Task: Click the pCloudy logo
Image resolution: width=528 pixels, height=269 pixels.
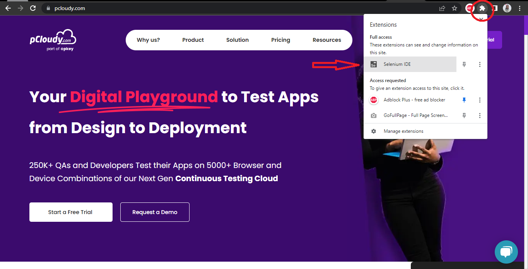Action: pyautogui.click(x=53, y=40)
